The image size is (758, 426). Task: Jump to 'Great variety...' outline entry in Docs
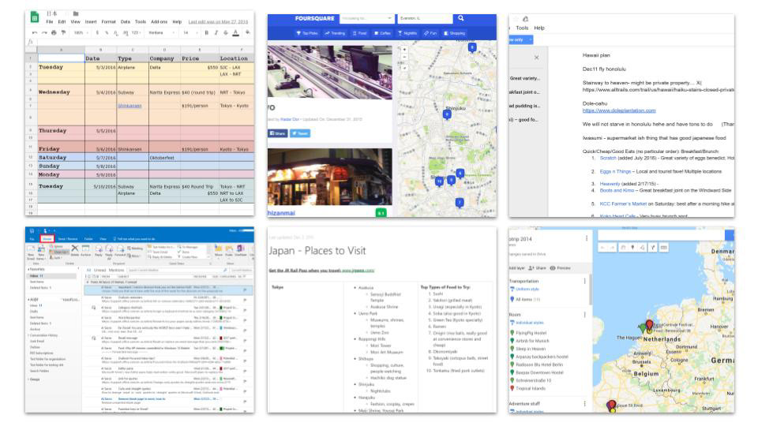coord(525,78)
